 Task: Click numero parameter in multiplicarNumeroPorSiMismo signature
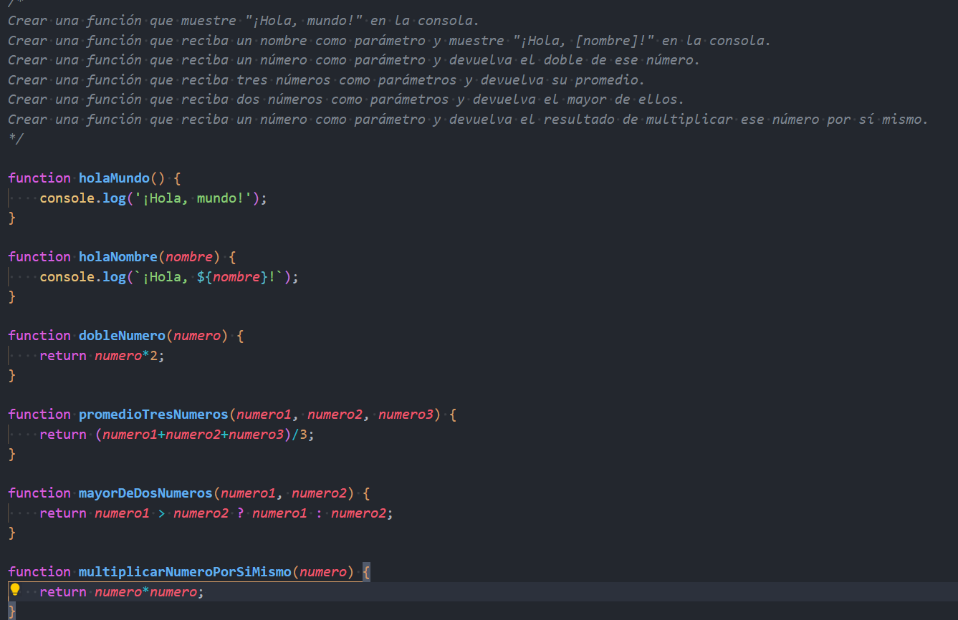click(x=323, y=571)
